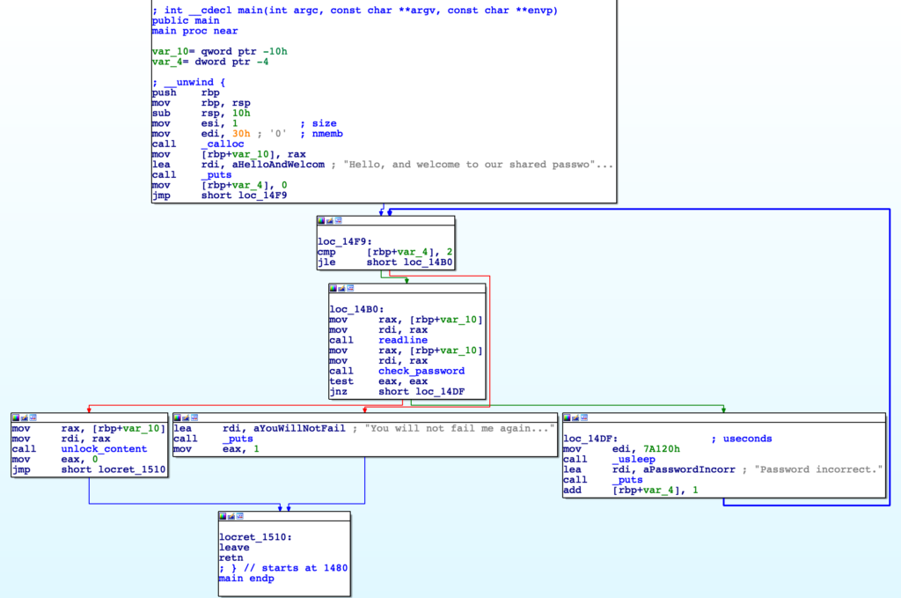This screenshot has width=901, height=598.
Task: Click locret_1510 in the jmp short instruction
Action: click(x=132, y=469)
